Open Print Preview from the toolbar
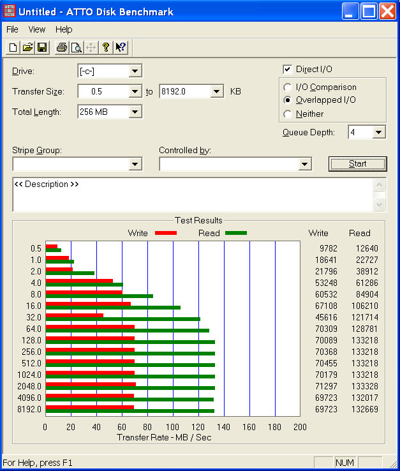The height and width of the screenshot is (471, 400). (77, 47)
